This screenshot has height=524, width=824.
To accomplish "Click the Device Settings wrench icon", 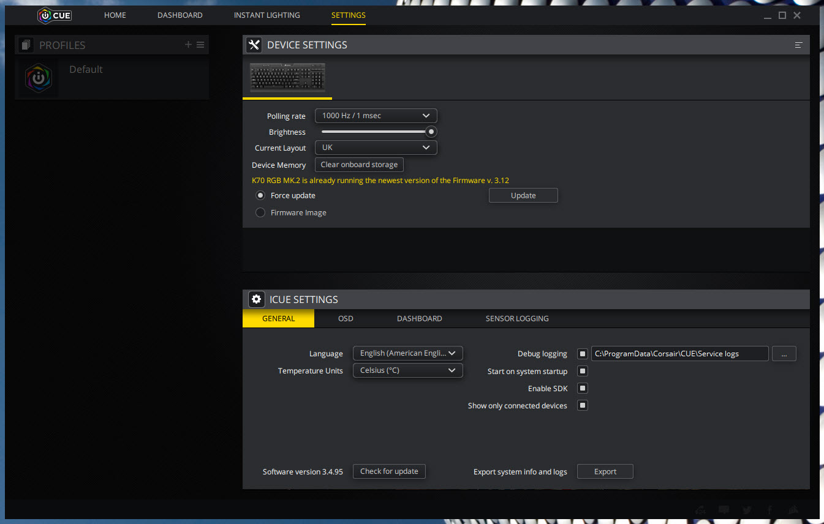I will click(254, 45).
